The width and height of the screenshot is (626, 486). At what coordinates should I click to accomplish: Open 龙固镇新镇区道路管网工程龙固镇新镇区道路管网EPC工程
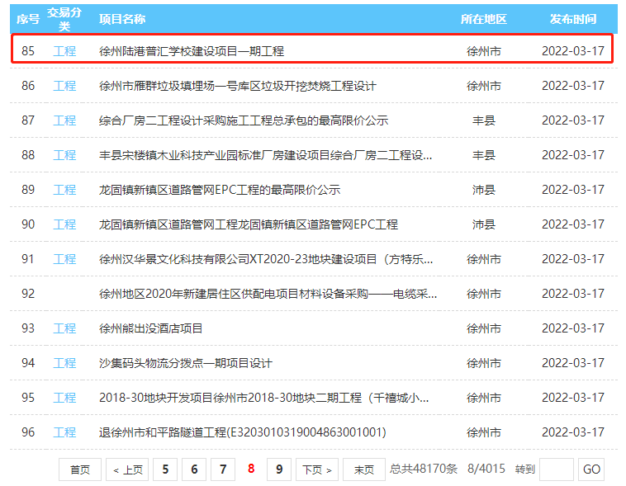[x=249, y=224]
